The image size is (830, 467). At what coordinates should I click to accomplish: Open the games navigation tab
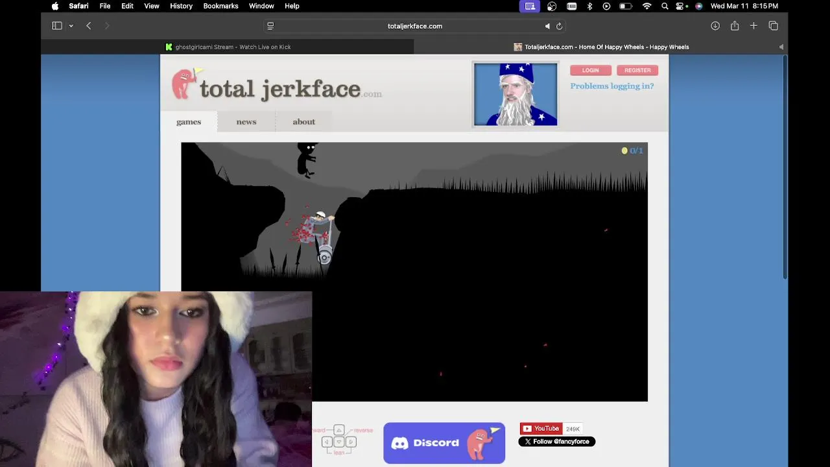click(x=189, y=122)
